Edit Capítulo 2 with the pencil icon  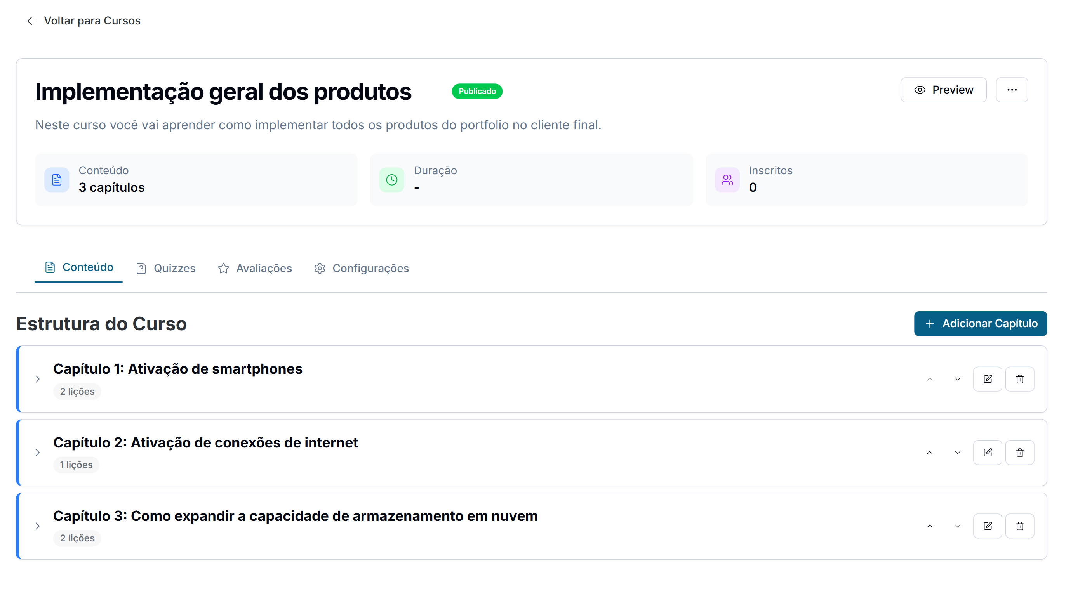[987, 452]
